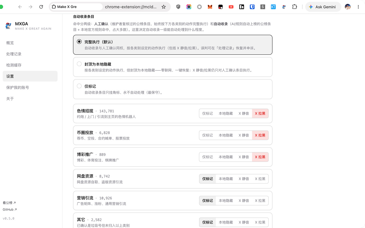
Task: Go back with the browser back arrow
Action: (20, 7)
